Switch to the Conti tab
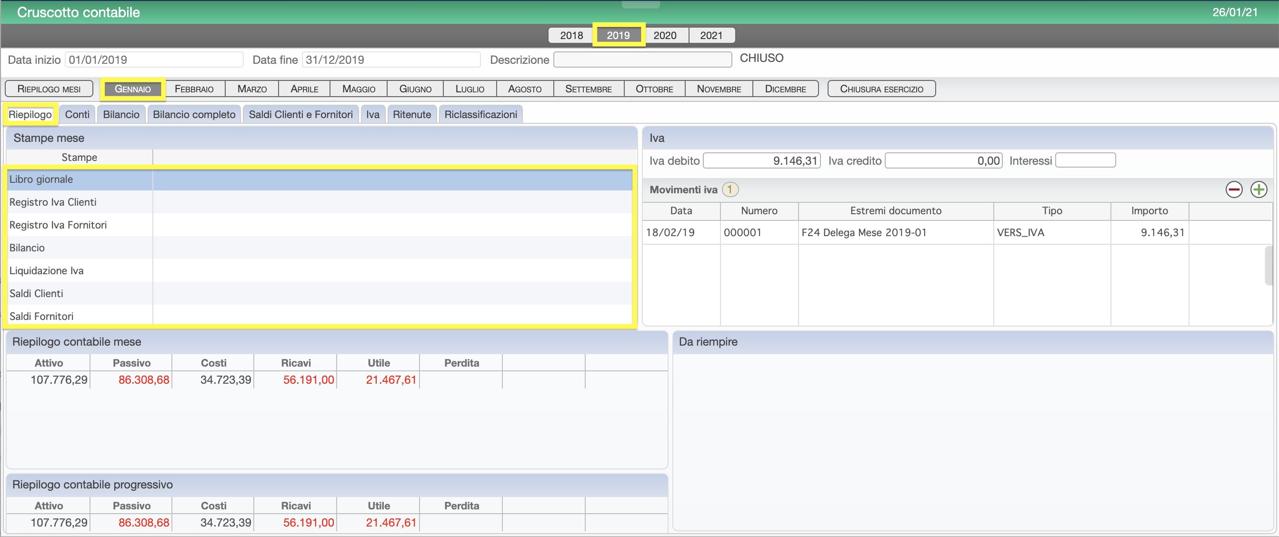Screen dimensions: 1279x537 [78, 115]
